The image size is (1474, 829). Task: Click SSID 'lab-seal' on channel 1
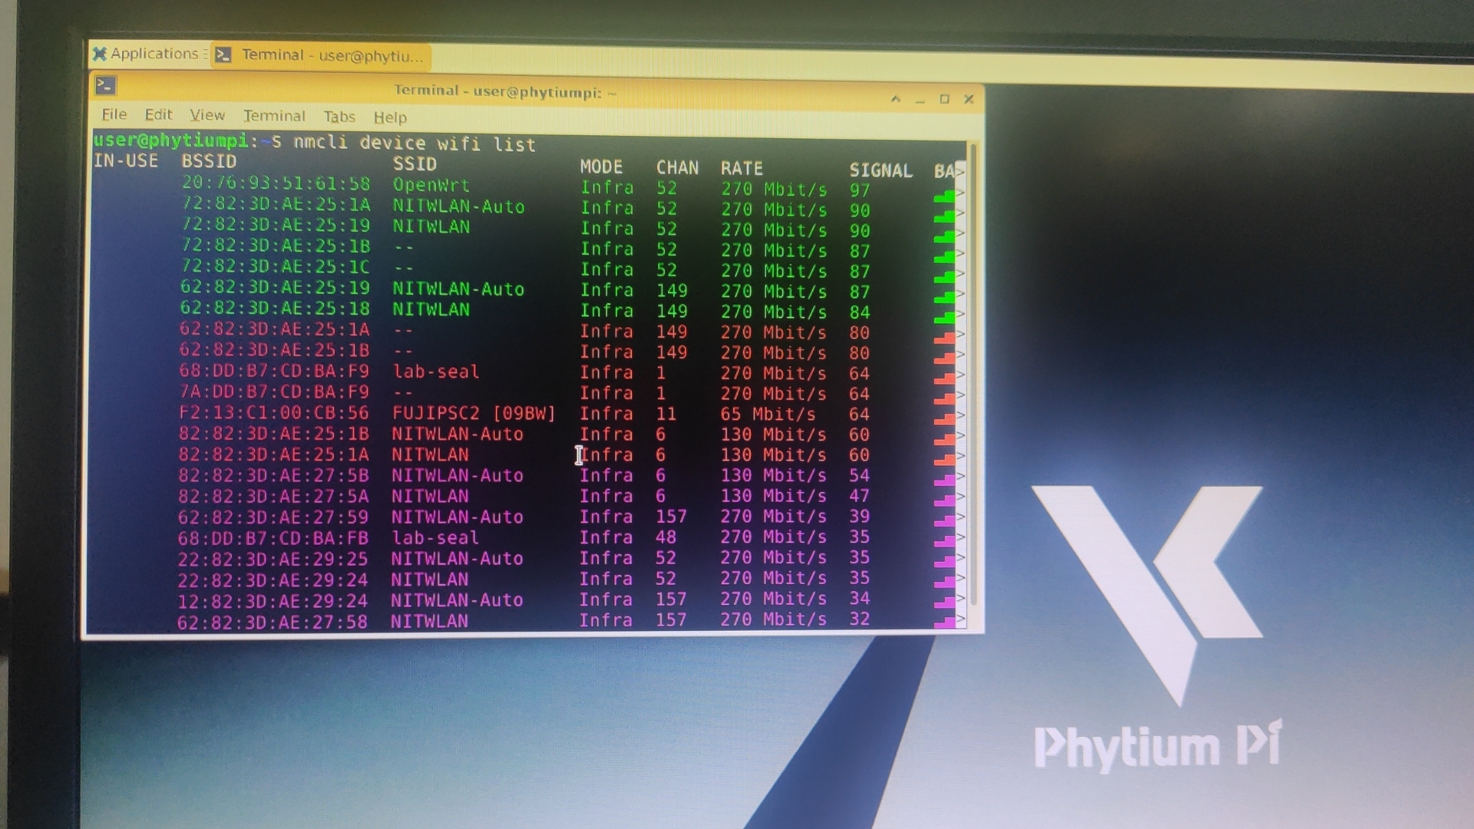tap(436, 372)
